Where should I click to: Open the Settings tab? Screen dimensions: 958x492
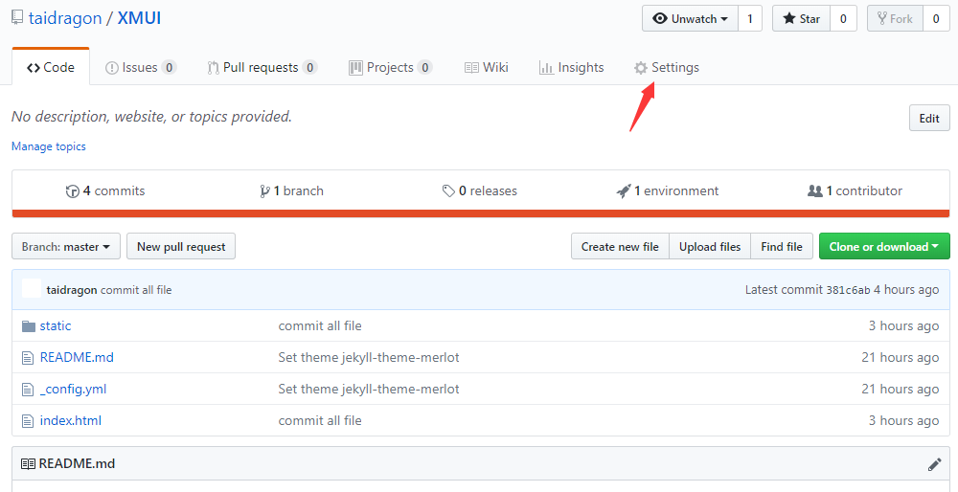click(667, 67)
